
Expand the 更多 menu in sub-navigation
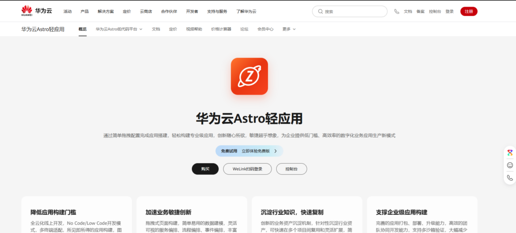(x=289, y=29)
